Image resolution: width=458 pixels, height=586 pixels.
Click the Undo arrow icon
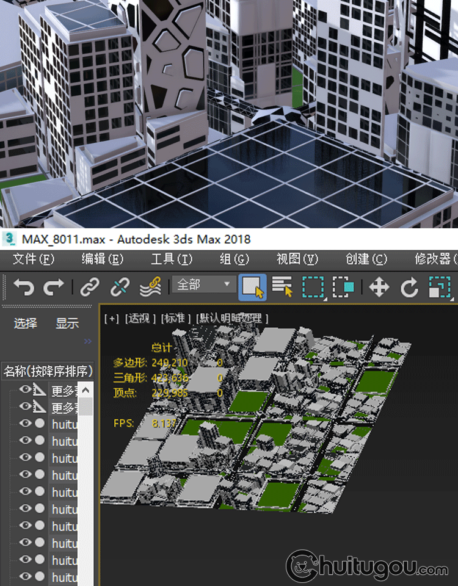tap(24, 286)
